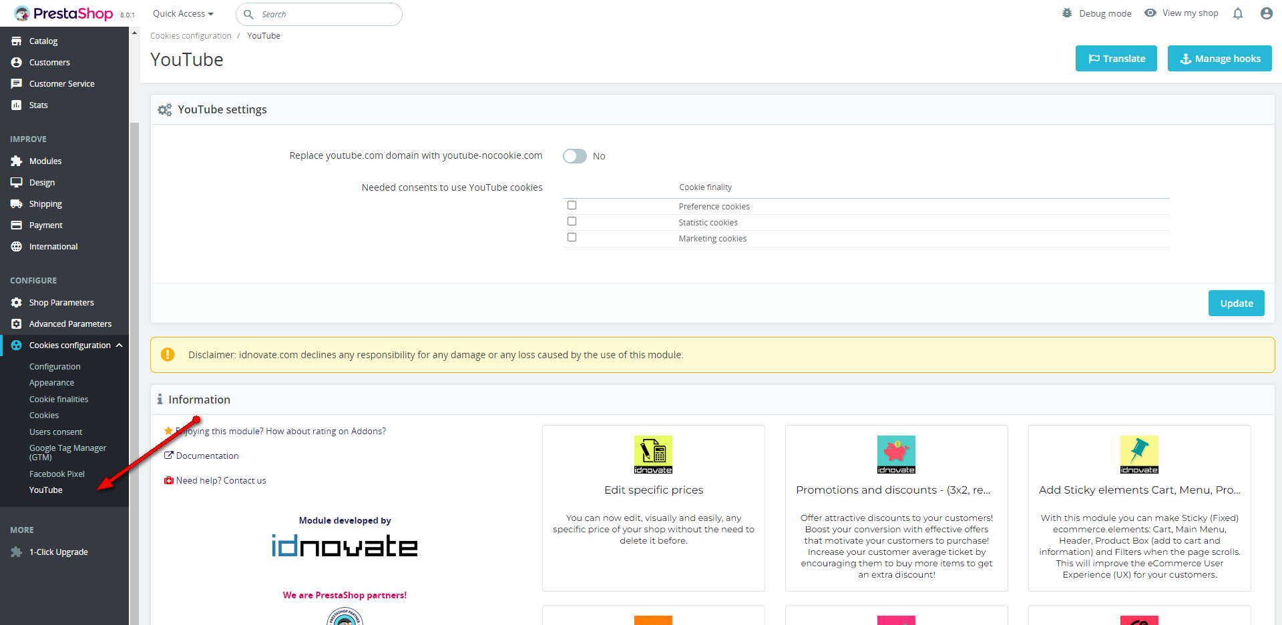Click the View my shop link
This screenshot has width=1282, height=625.
point(1191,13)
